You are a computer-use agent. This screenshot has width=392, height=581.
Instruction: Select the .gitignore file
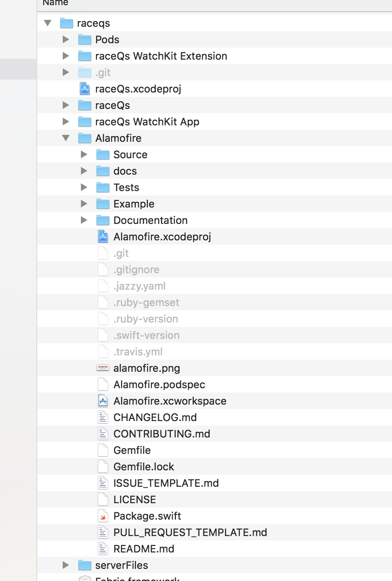(136, 270)
